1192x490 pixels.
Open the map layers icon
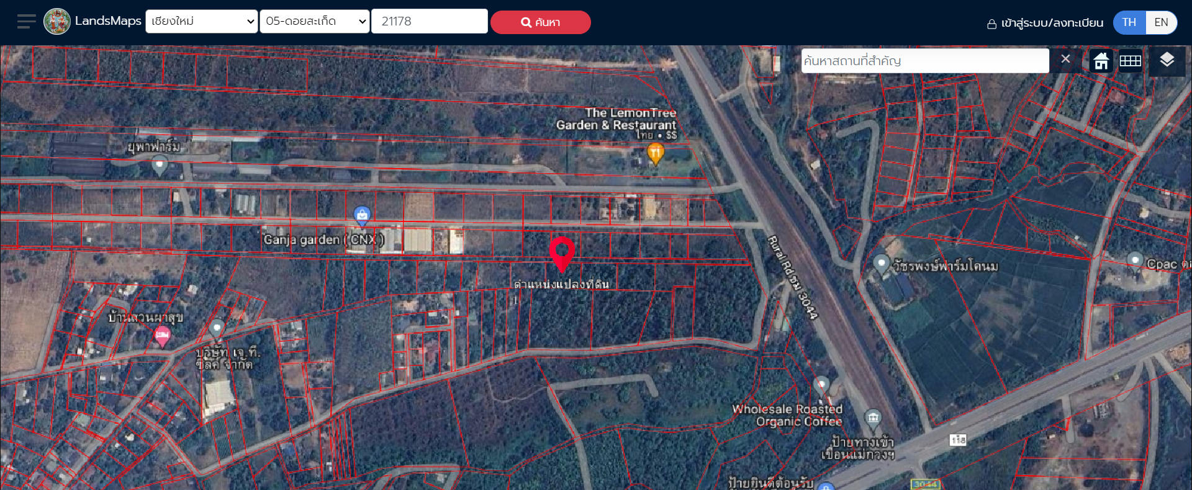(x=1167, y=60)
